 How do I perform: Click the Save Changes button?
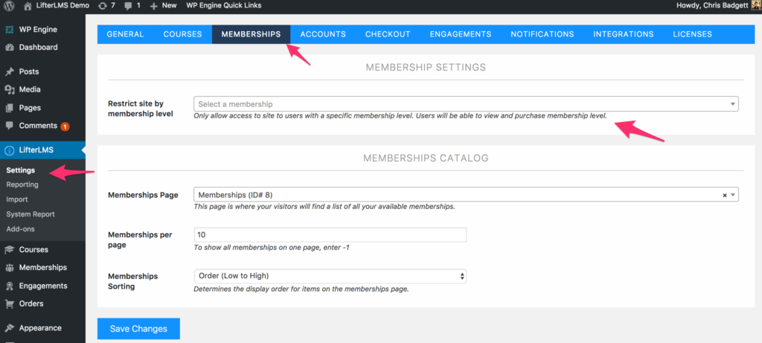(x=138, y=329)
